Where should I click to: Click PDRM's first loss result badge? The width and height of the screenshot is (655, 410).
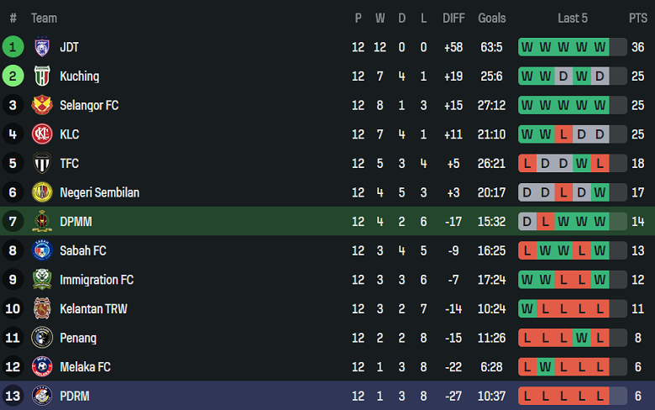[x=527, y=396]
